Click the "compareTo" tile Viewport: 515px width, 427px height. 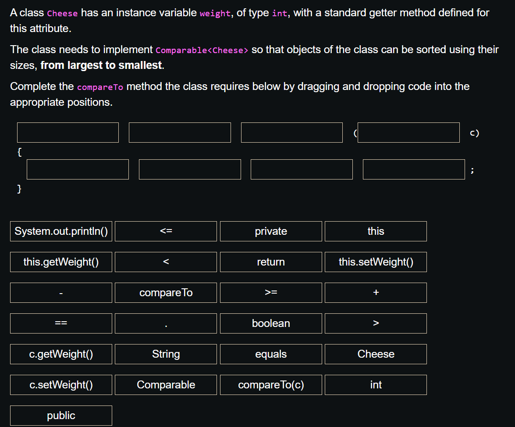[x=165, y=292]
